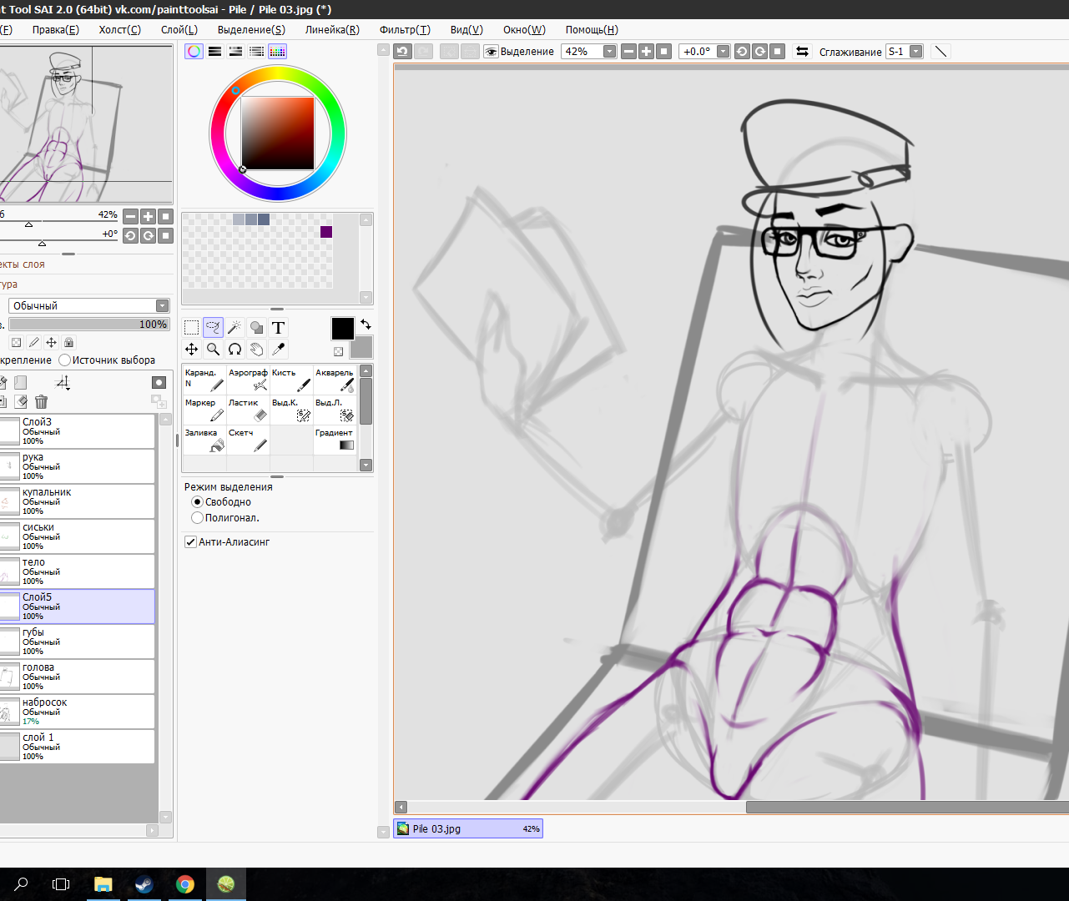1069x901 pixels.
Task: Choose the Аэрограф airbrush
Action: pyautogui.click(x=248, y=380)
